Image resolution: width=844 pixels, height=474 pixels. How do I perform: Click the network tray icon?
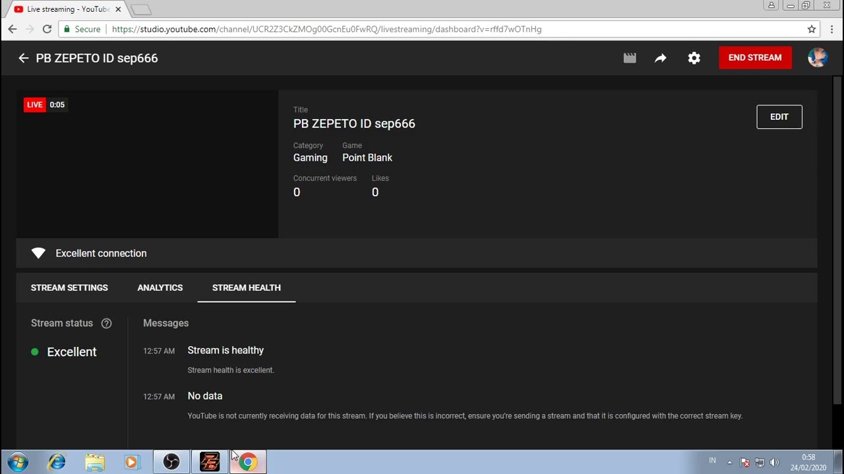pyautogui.click(x=760, y=462)
